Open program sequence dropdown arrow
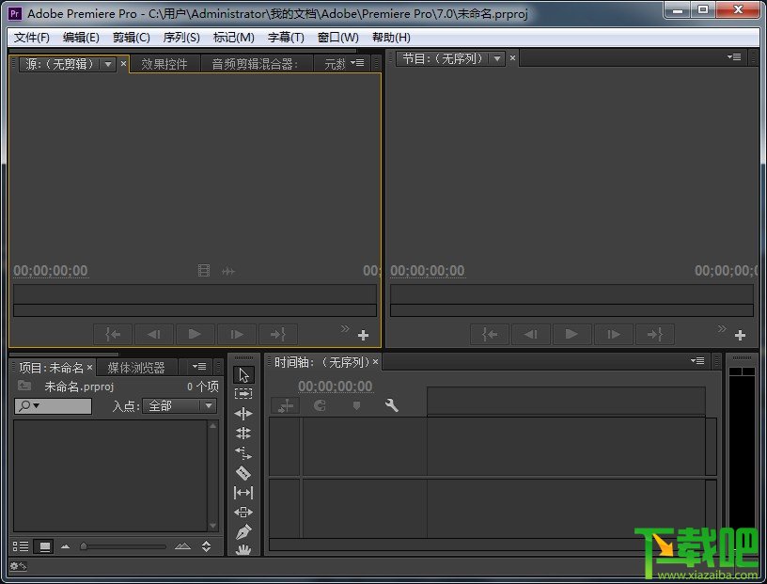The height and width of the screenshot is (584, 767). point(497,58)
